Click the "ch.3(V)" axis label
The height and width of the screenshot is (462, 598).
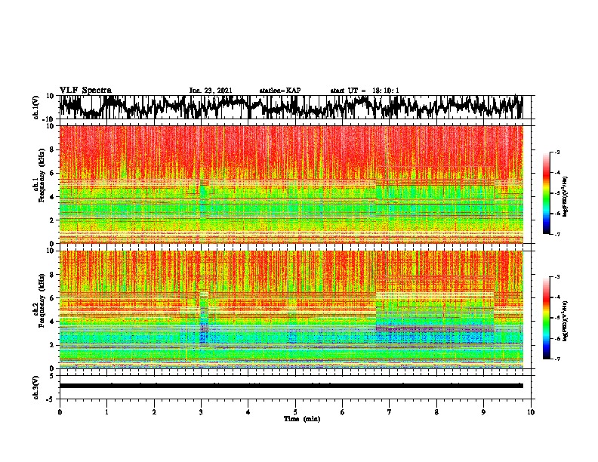pyautogui.click(x=36, y=387)
